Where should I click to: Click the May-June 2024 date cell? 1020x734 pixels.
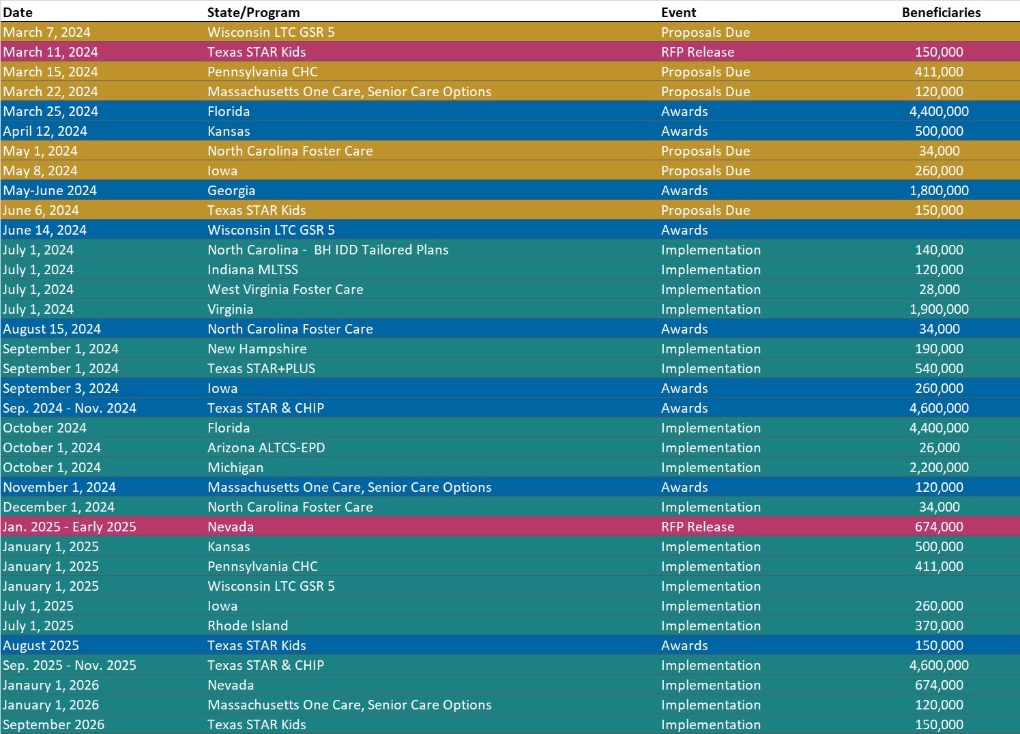pos(50,190)
